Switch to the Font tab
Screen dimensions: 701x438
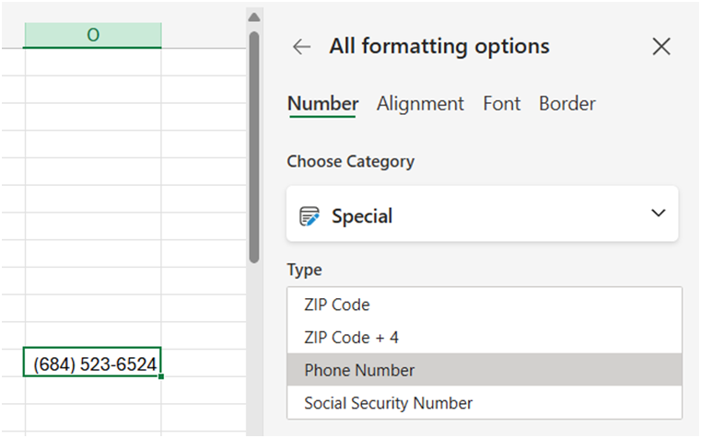(502, 104)
